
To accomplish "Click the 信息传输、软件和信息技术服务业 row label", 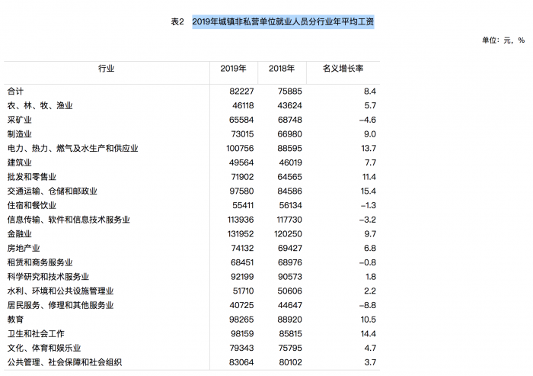I will (68, 220).
